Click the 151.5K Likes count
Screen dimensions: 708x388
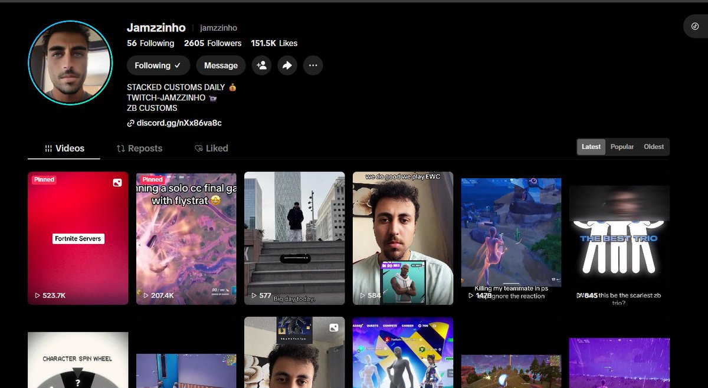[x=274, y=43]
